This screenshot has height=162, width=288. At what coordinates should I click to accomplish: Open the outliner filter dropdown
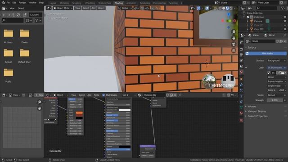coord(283,8)
